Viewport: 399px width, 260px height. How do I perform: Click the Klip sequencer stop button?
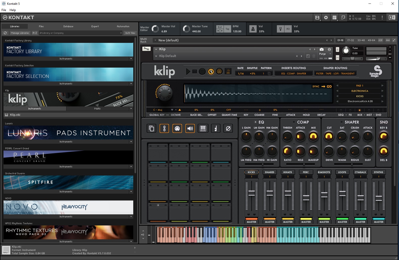click(x=195, y=72)
